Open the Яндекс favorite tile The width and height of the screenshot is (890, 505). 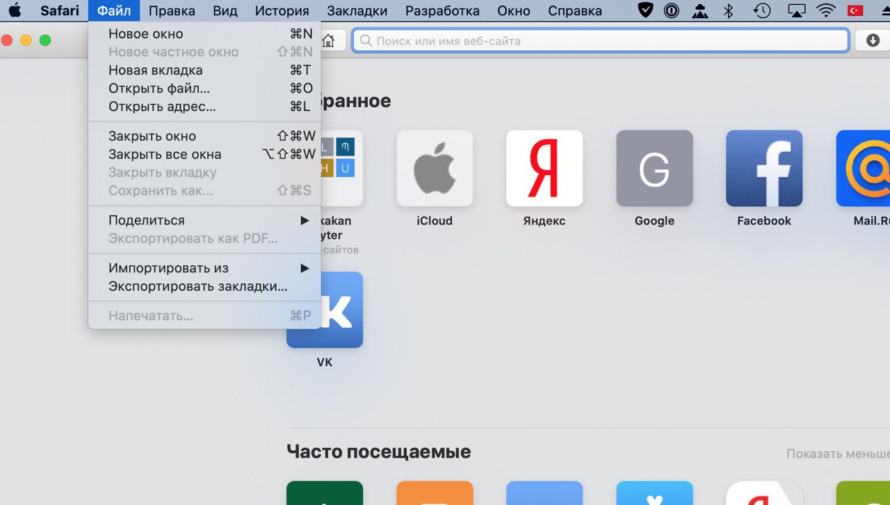544,168
